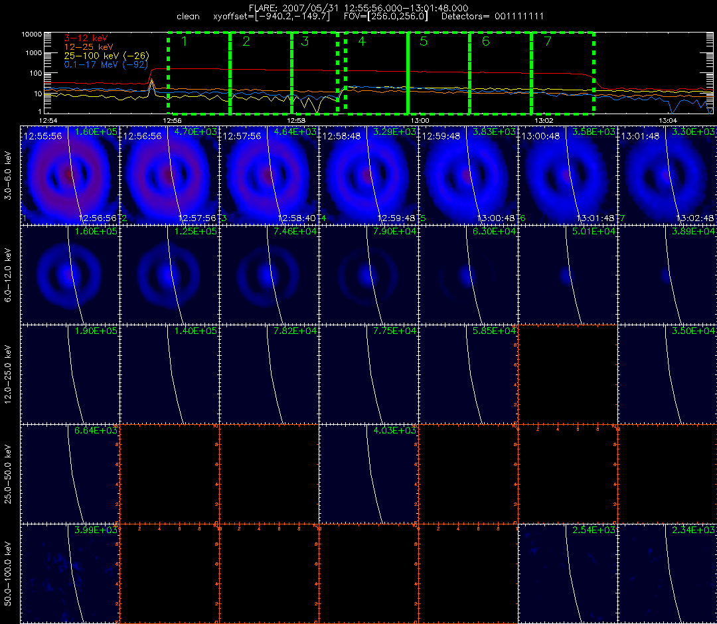This screenshot has width=717, height=624.
Task: Click the 12:58:40 end time label
Action: pos(297,218)
